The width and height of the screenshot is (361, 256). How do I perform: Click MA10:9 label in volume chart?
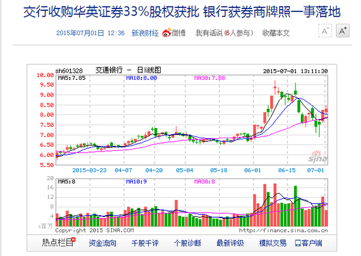[137, 181]
